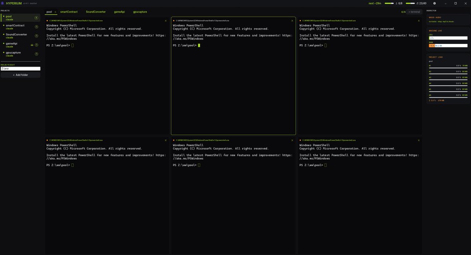Click the flame icon beside 6/8
Screen dimensions: 471x255
coord(396,3)
